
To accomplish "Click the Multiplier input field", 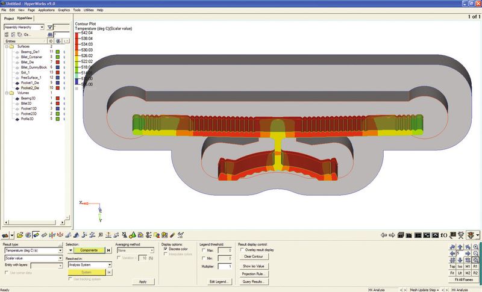I will tap(225, 266).
